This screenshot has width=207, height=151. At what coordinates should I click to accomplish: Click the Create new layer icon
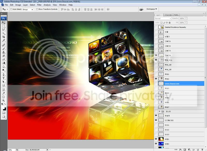pyautogui.click(x=198, y=149)
